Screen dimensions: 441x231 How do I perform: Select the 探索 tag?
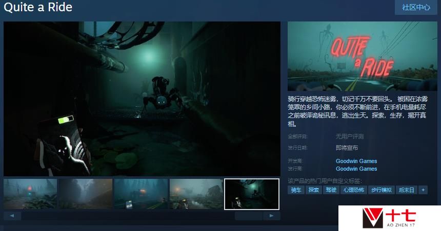[314, 190]
